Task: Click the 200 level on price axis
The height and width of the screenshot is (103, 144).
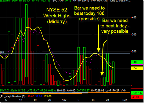Action: tap(134, 51)
